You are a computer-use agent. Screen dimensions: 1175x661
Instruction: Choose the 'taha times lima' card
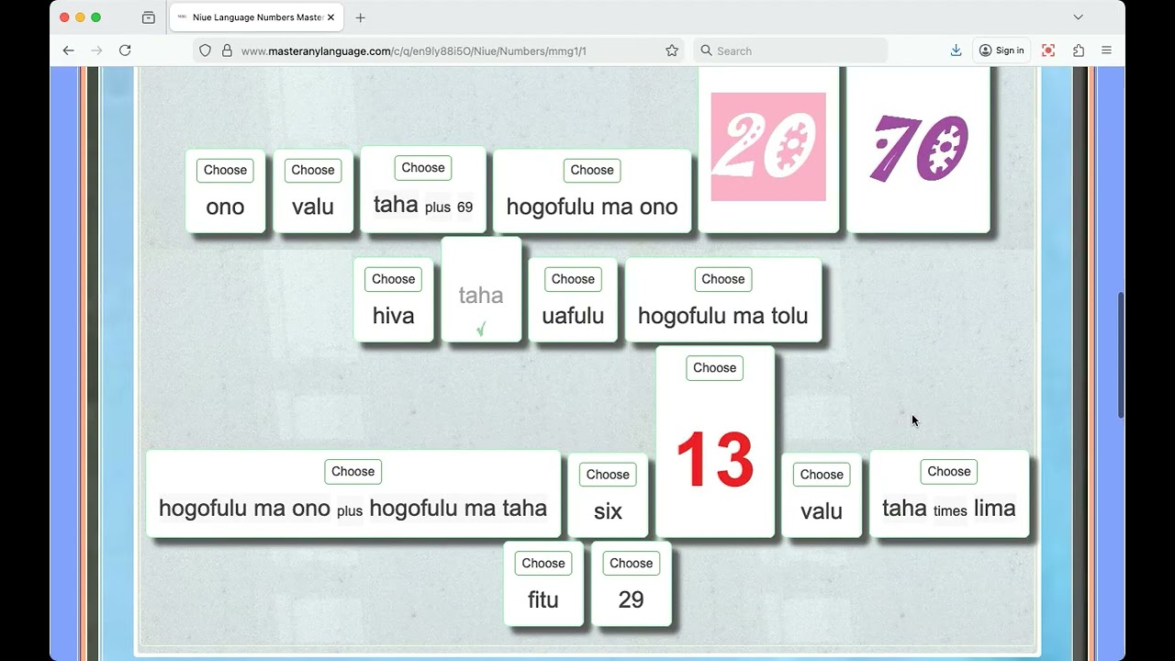[x=949, y=472]
